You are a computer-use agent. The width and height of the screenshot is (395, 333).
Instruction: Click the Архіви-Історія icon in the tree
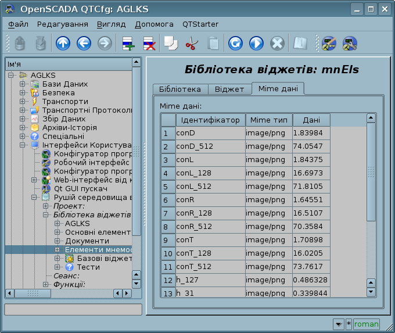34,127
